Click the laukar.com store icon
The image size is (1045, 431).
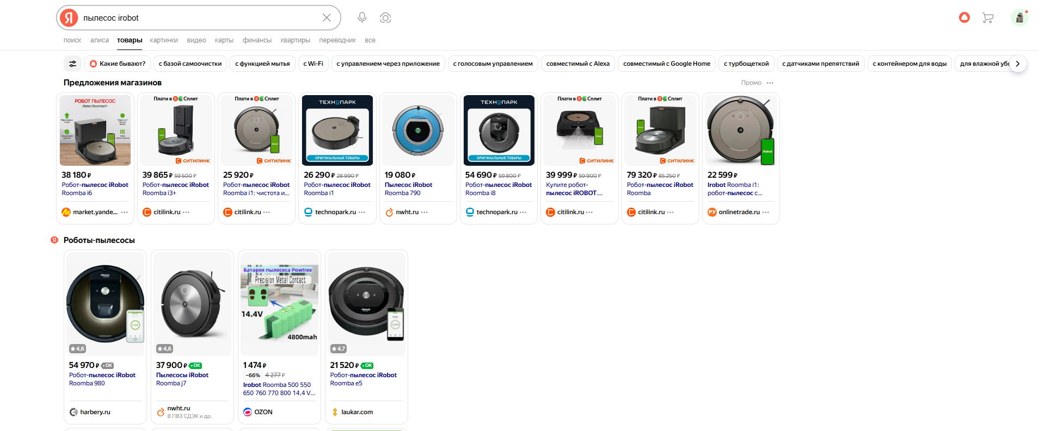click(335, 412)
